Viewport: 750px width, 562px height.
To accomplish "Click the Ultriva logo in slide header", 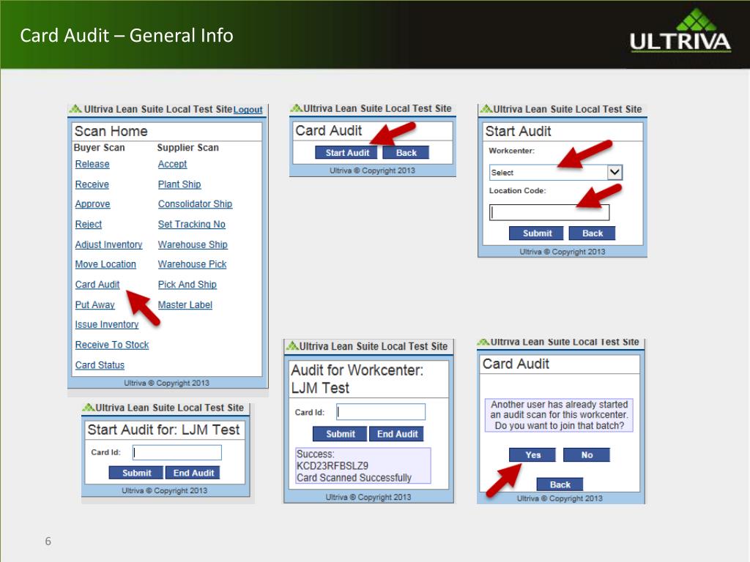I will 680,31.
